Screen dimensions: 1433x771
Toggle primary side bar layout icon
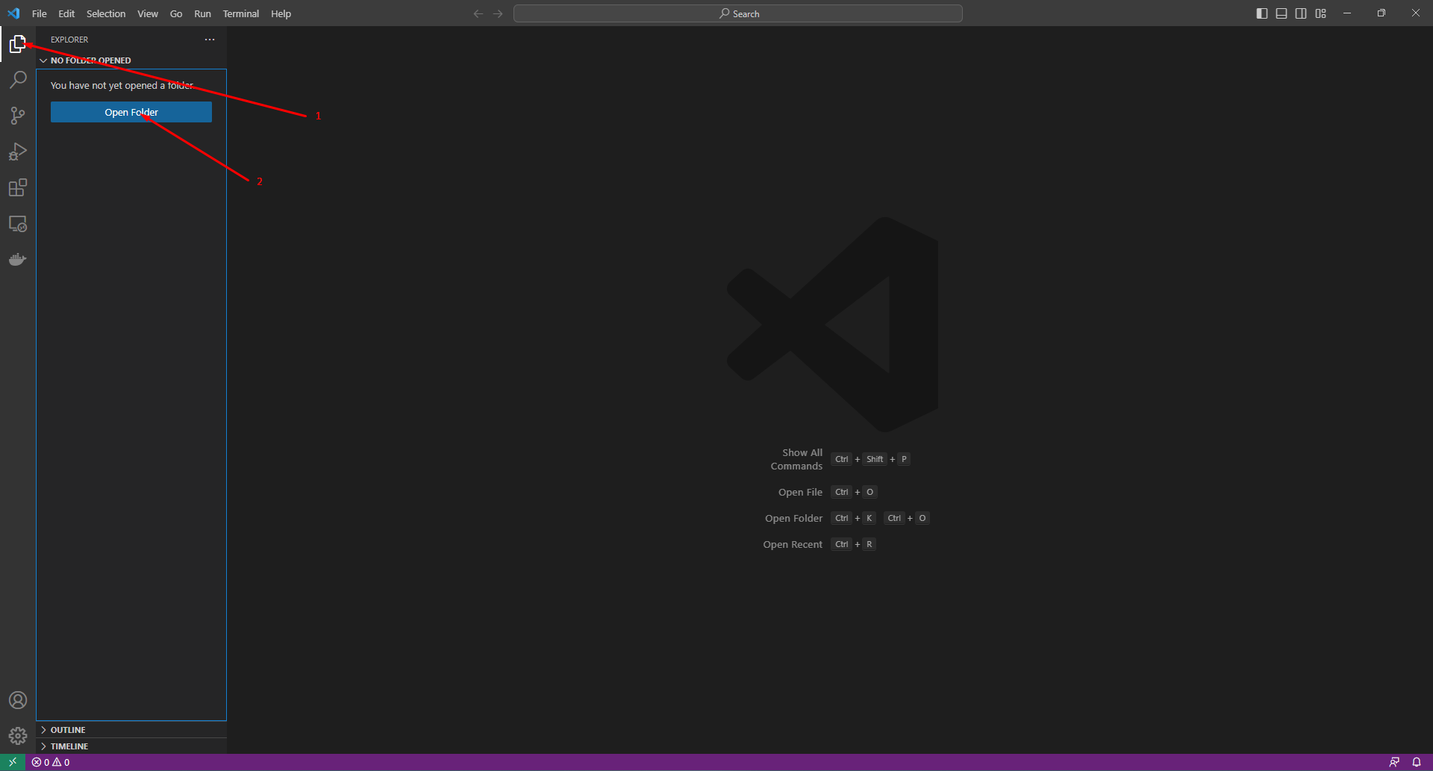pos(1262,13)
